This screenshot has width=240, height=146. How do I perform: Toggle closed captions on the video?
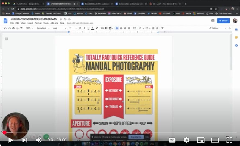click(172, 140)
